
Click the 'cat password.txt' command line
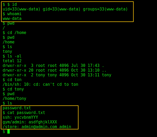point(24,113)
